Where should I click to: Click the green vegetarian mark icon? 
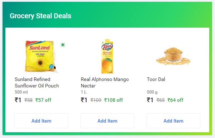click(63, 45)
